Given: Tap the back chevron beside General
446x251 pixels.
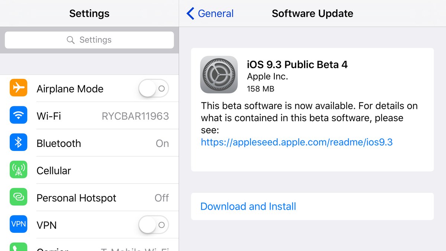Looking at the screenshot, I should pyautogui.click(x=190, y=13).
